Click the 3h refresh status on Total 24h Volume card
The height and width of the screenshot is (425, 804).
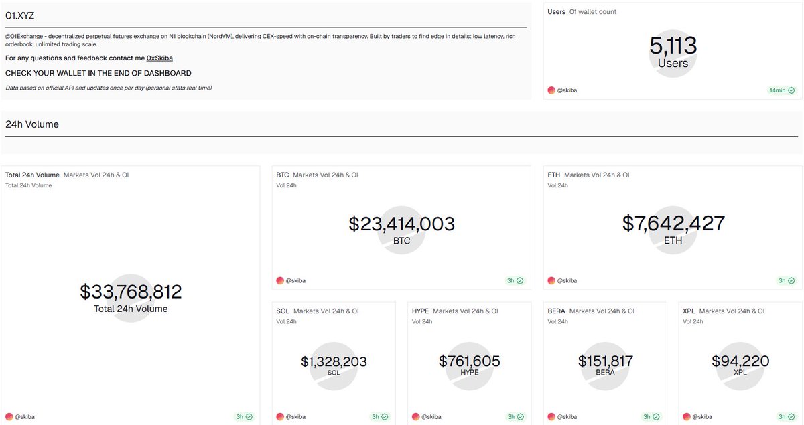click(244, 416)
